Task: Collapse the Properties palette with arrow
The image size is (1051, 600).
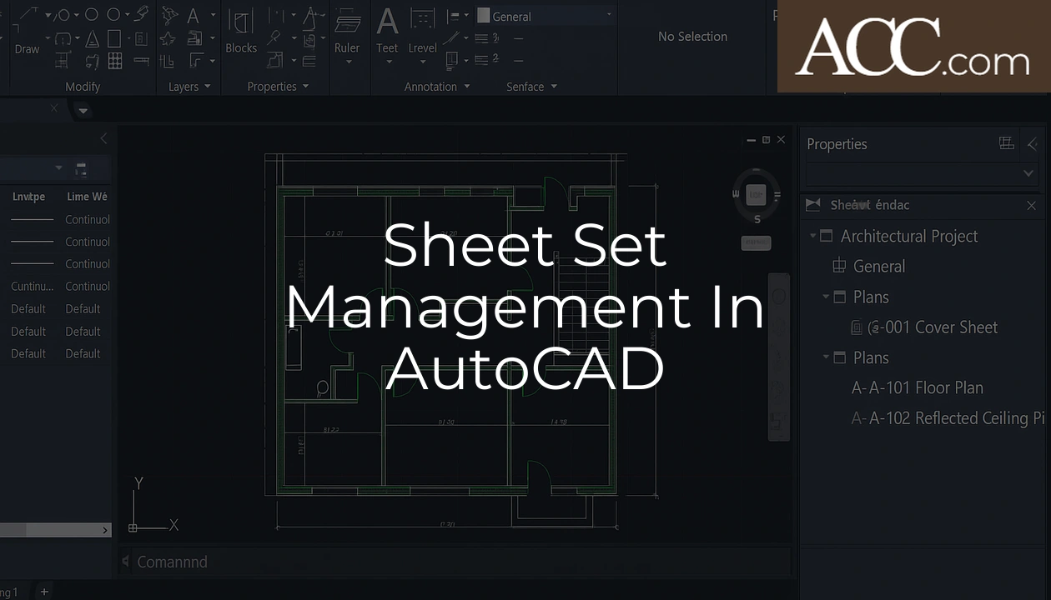Action: coord(1033,143)
